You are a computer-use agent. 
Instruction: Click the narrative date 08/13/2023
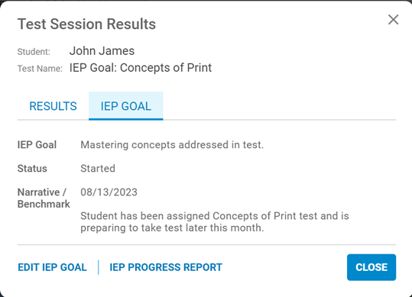(x=109, y=192)
